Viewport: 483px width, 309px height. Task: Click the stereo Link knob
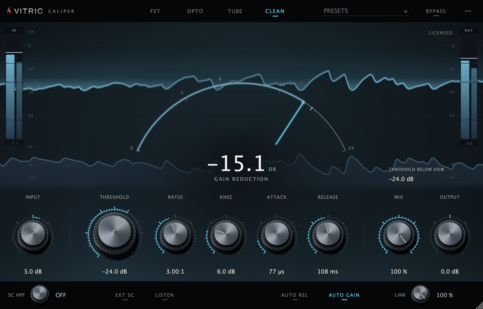coord(420,294)
